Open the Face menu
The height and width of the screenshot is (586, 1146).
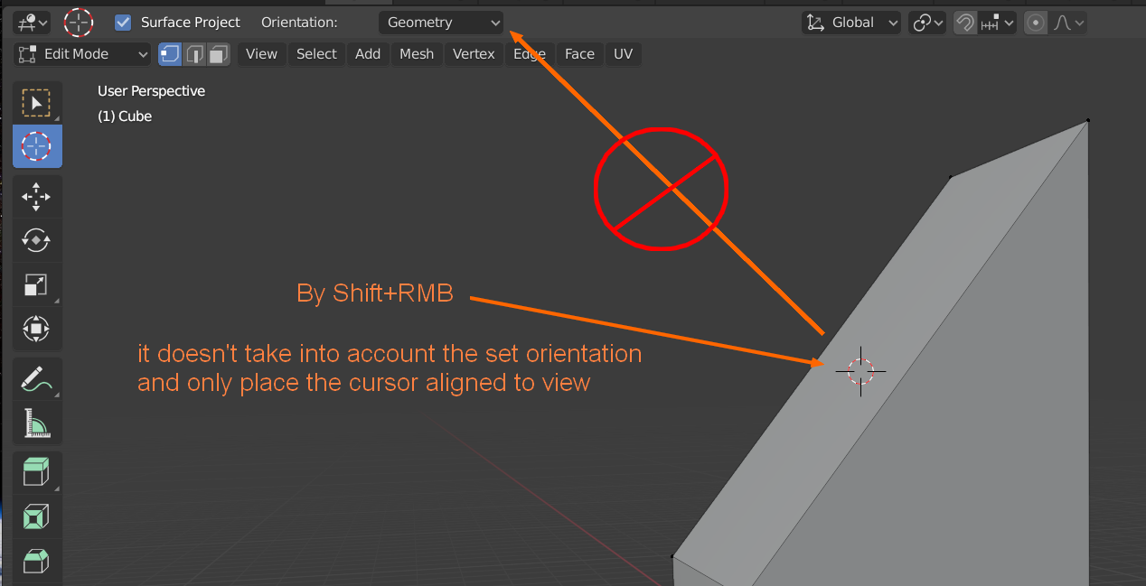click(579, 54)
